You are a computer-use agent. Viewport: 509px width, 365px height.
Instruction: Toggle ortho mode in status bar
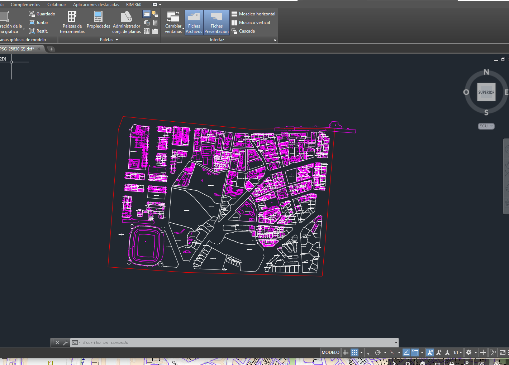tap(369, 352)
